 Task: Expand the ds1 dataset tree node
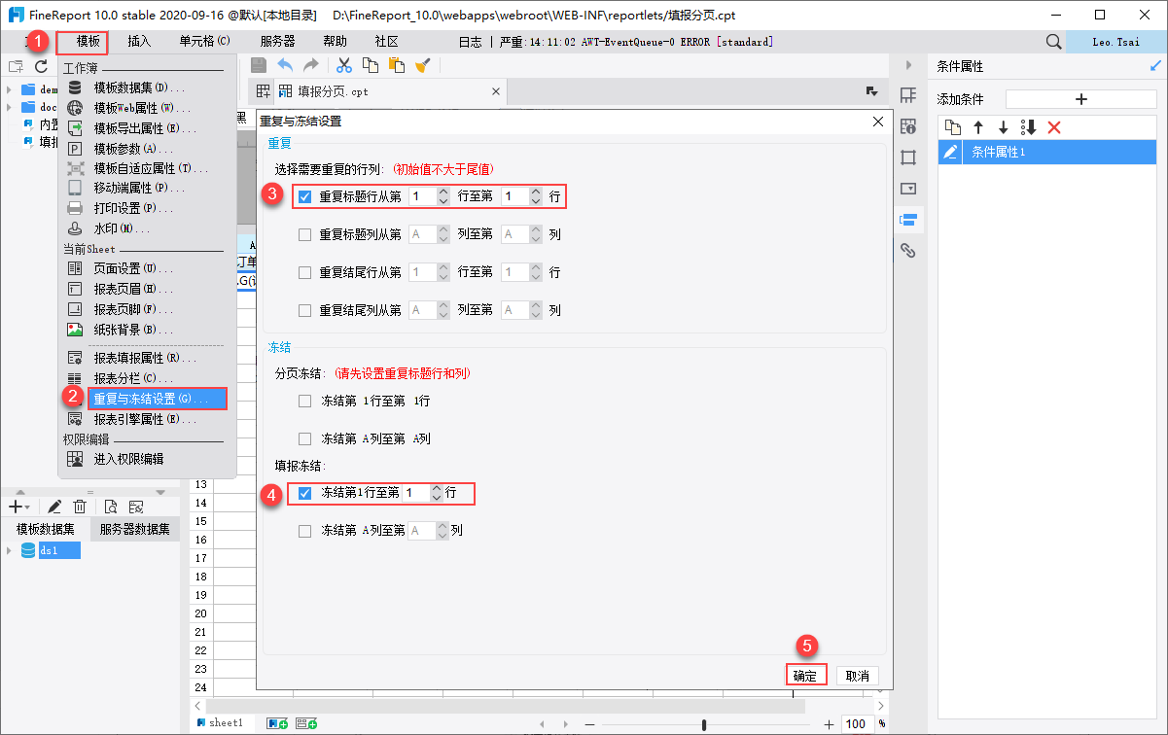click(x=9, y=551)
